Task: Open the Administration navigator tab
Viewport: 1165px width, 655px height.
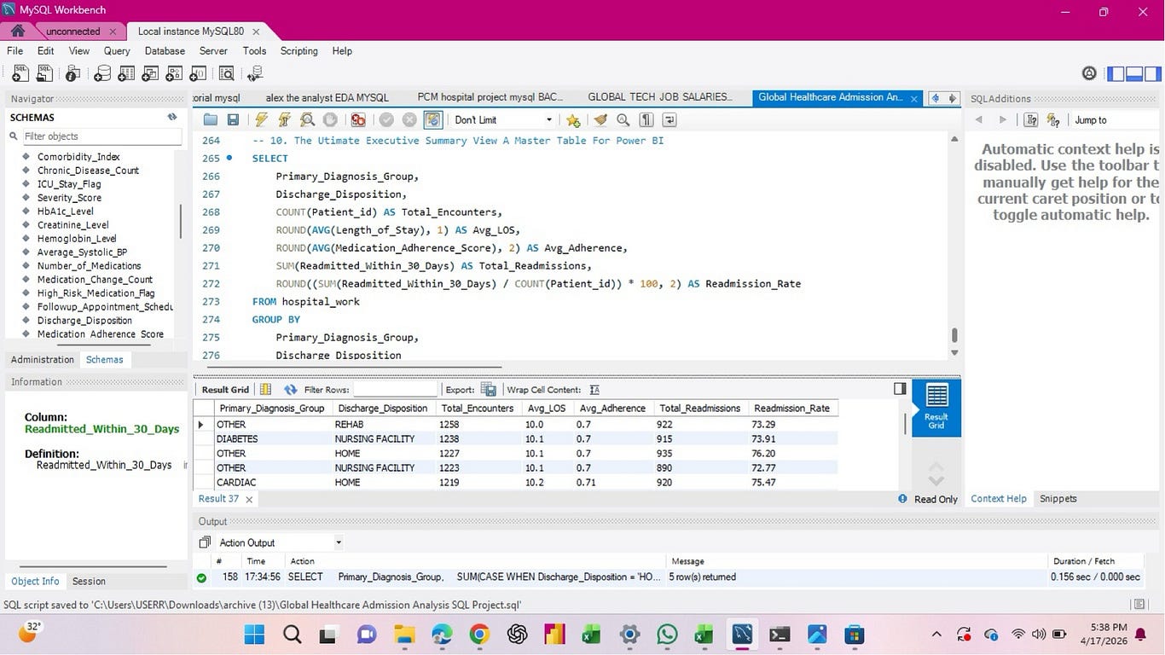Action: [43, 360]
